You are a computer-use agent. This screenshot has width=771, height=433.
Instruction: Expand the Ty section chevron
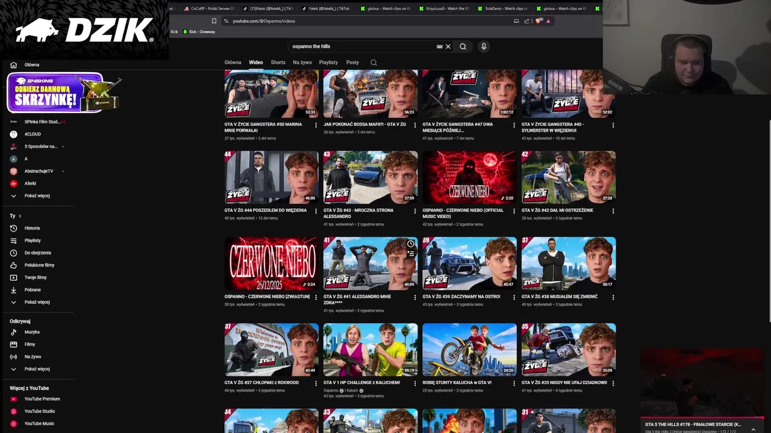(x=20, y=216)
